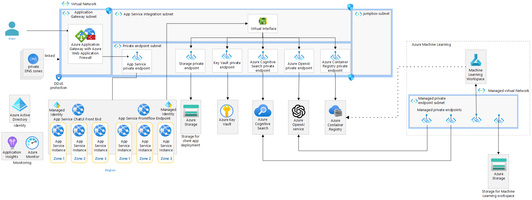Select Managed private endpoint subnet label
The image size is (532, 200).
point(432,100)
